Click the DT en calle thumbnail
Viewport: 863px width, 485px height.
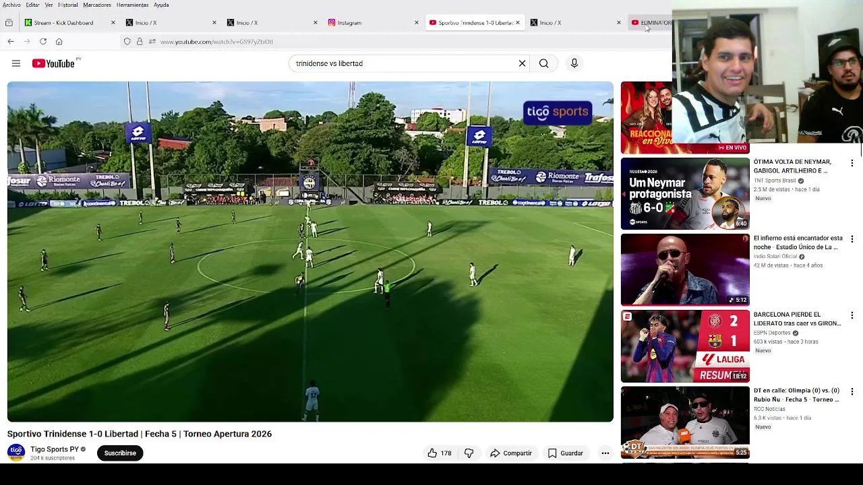[684, 422]
